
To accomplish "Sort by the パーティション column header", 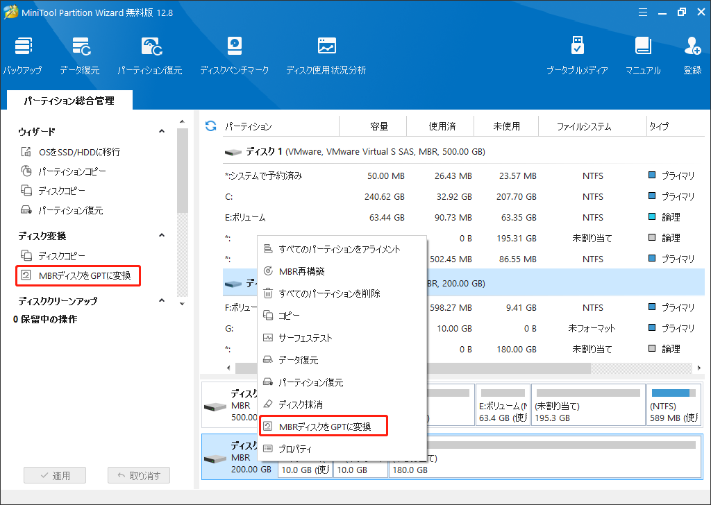I will point(281,126).
